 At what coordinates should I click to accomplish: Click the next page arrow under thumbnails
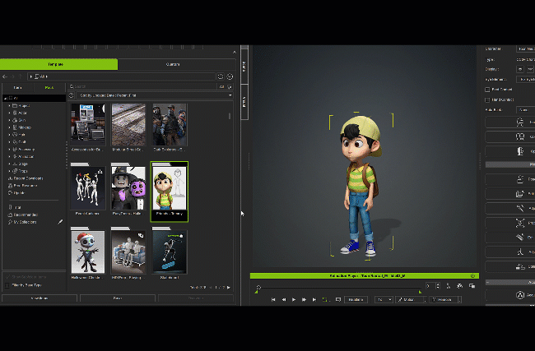point(229,287)
